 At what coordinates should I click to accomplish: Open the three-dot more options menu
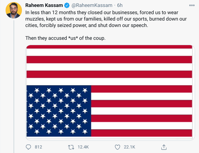(x=192, y=5)
